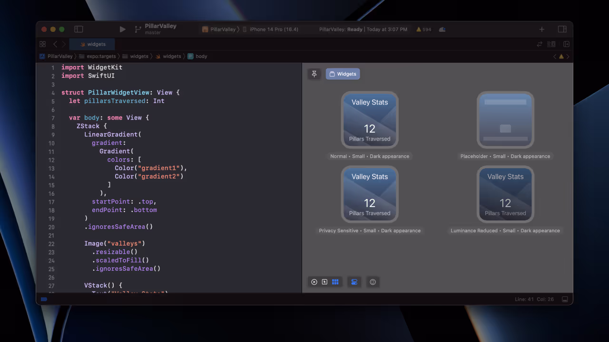
Task: Select the Privacy Sensitive widget preview
Action: point(370,194)
